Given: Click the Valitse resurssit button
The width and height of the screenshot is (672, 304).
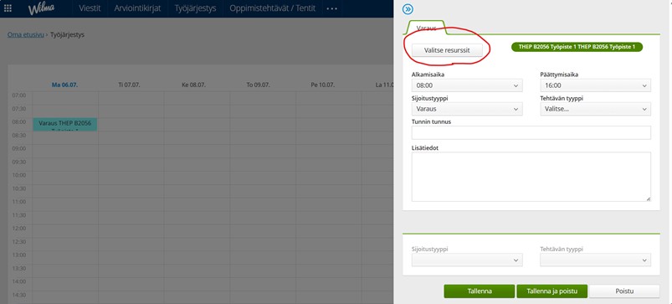Looking at the screenshot, I should click(x=447, y=50).
